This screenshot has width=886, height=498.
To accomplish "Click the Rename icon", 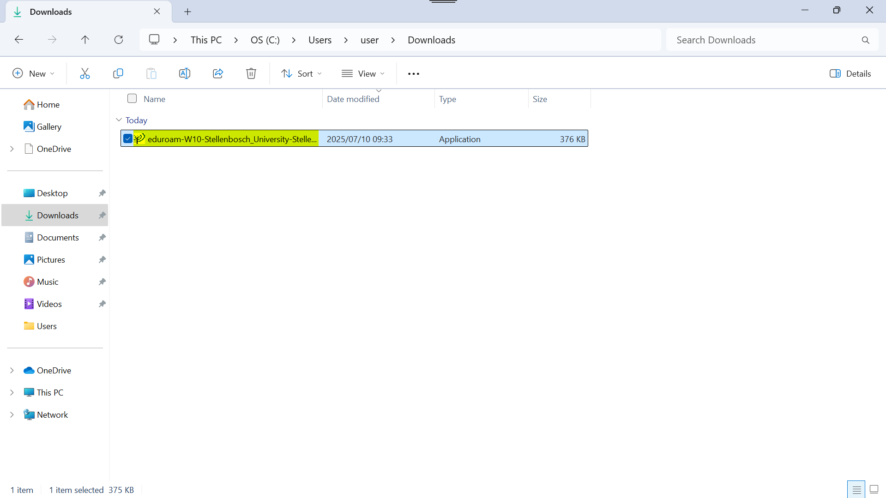I will (x=185, y=73).
